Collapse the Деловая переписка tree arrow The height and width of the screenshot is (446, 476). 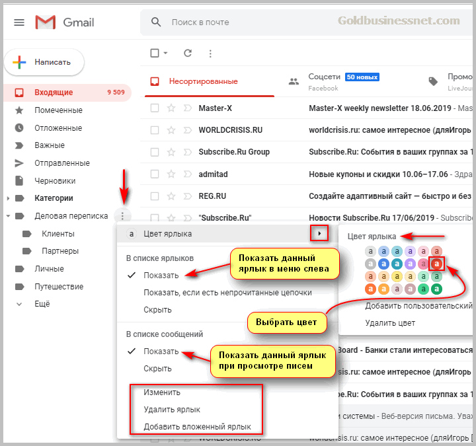pyautogui.click(x=8, y=216)
